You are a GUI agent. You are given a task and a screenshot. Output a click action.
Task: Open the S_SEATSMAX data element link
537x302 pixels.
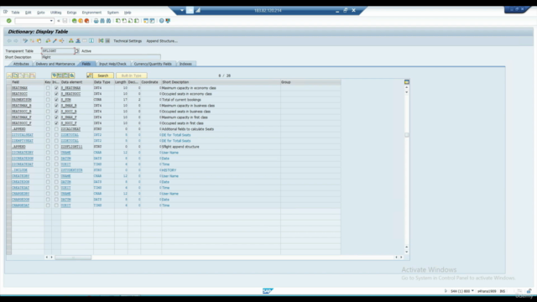[70, 88]
